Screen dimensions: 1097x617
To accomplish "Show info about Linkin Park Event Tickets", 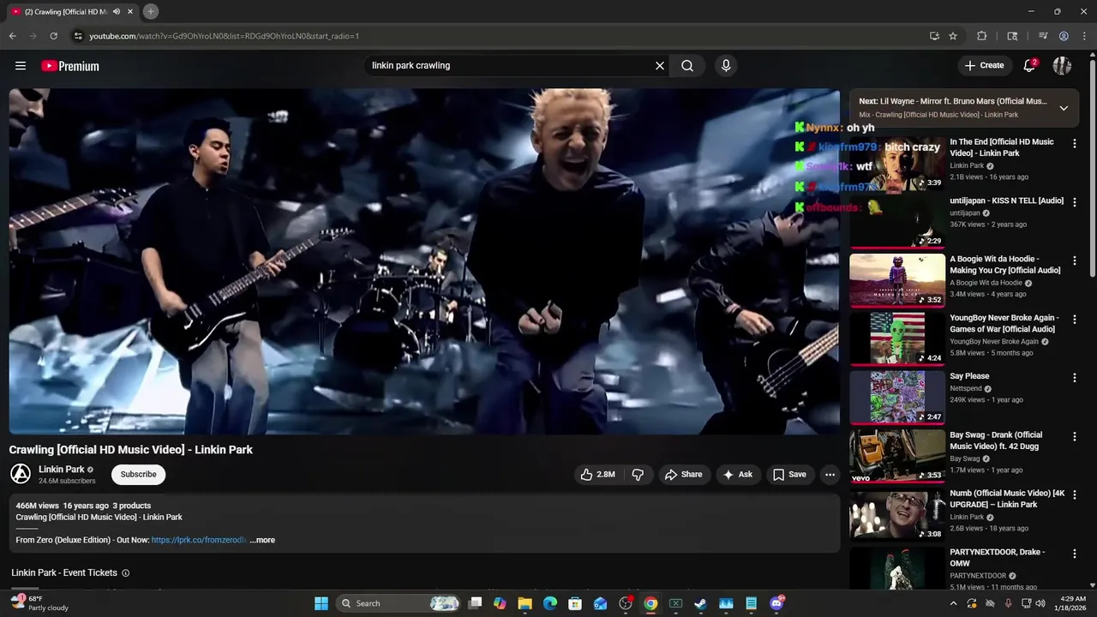I will pyautogui.click(x=125, y=572).
